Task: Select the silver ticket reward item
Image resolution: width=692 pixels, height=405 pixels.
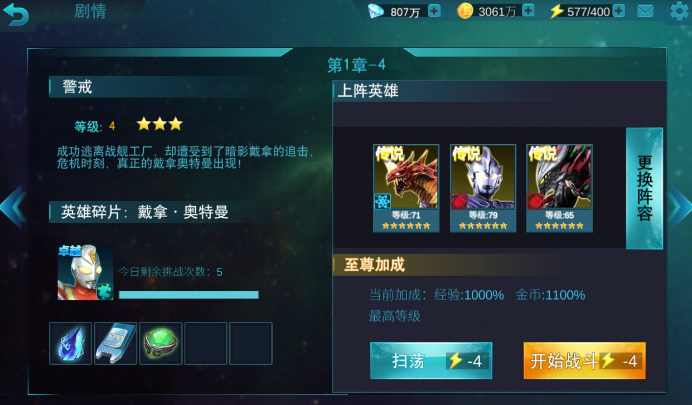Action: point(115,344)
